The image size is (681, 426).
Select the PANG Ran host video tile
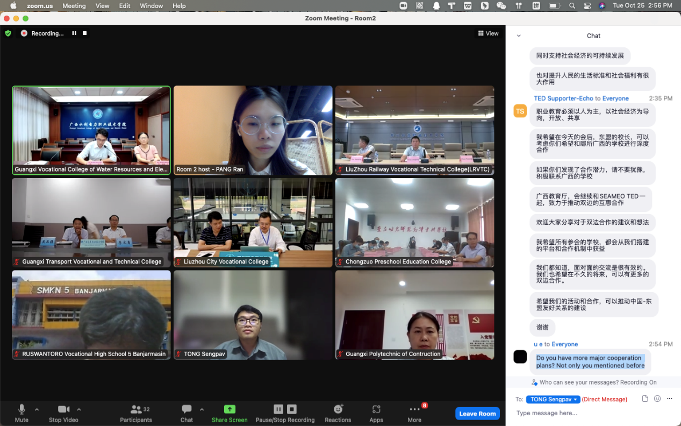[253, 130]
